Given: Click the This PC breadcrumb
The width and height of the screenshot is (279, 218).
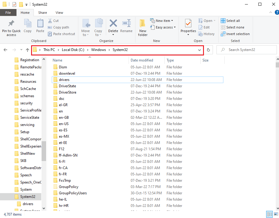Looking at the screenshot, I should [x=49, y=50].
